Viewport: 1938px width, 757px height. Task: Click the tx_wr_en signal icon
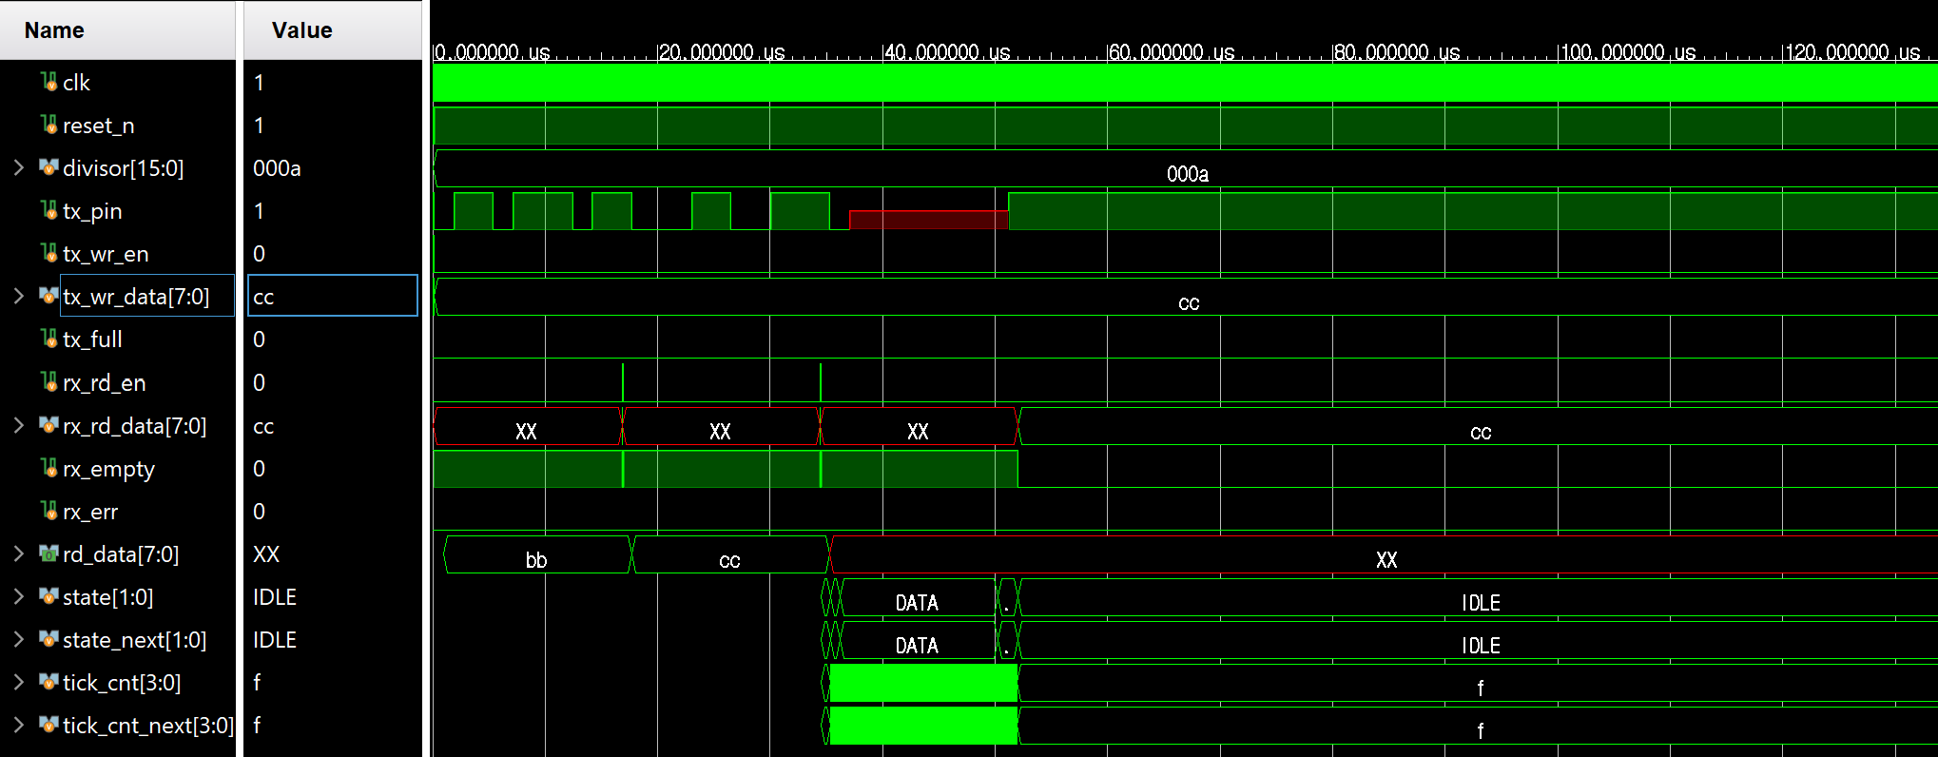(49, 253)
